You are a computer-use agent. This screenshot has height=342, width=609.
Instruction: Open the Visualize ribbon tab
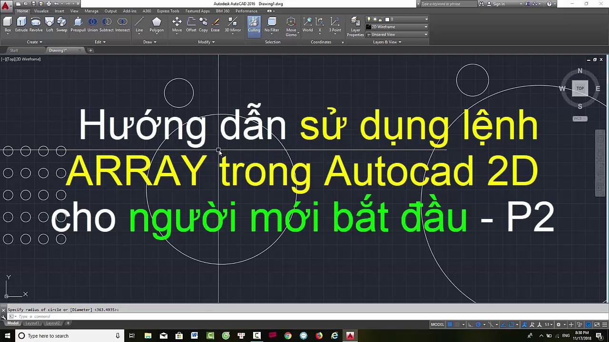coord(41,11)
